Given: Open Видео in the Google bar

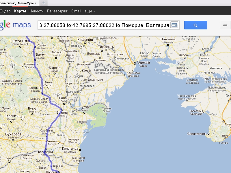Looking at the screenshot, I should (5, 11).
